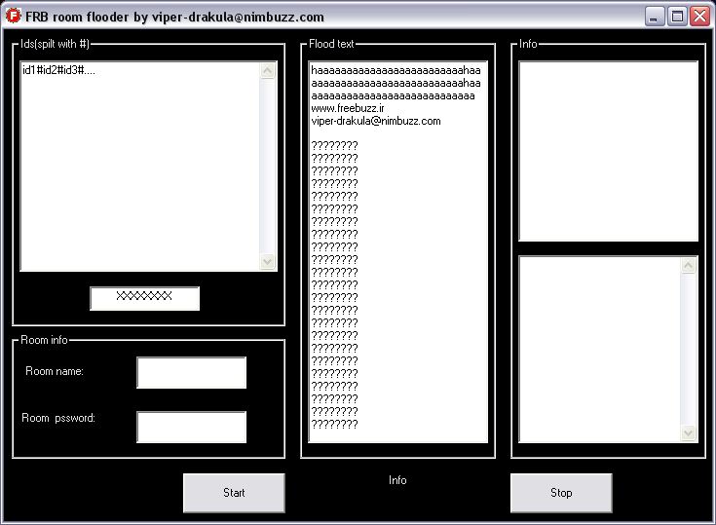Click the 'Ids(spilt with #)' group label
716x525 pixels.
(55, 44)
